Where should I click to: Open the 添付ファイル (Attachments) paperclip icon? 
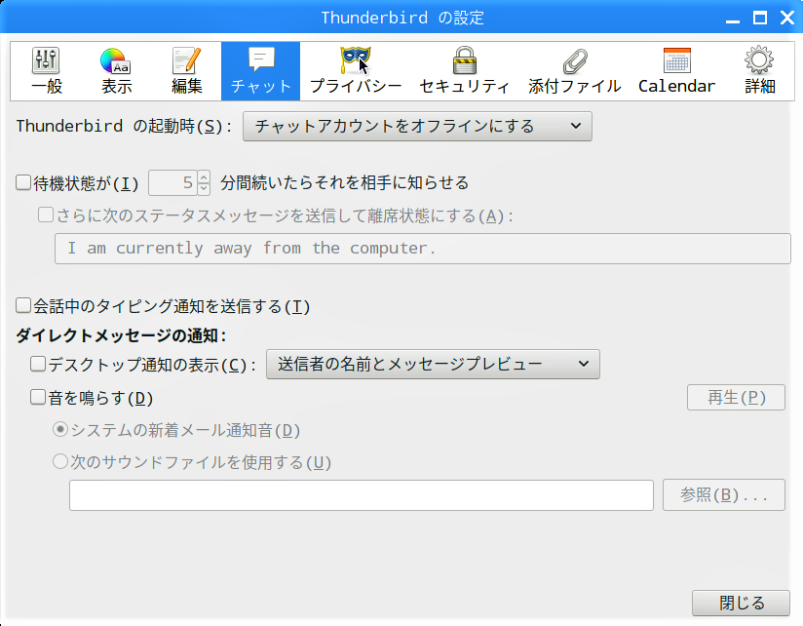click(x=575, y=71)
